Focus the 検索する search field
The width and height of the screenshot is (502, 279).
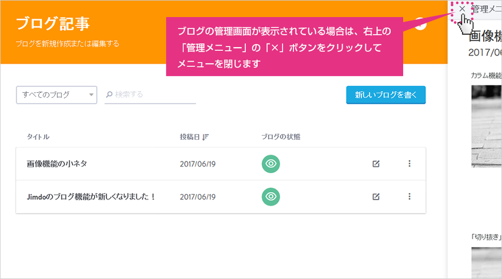click(150, 95)
